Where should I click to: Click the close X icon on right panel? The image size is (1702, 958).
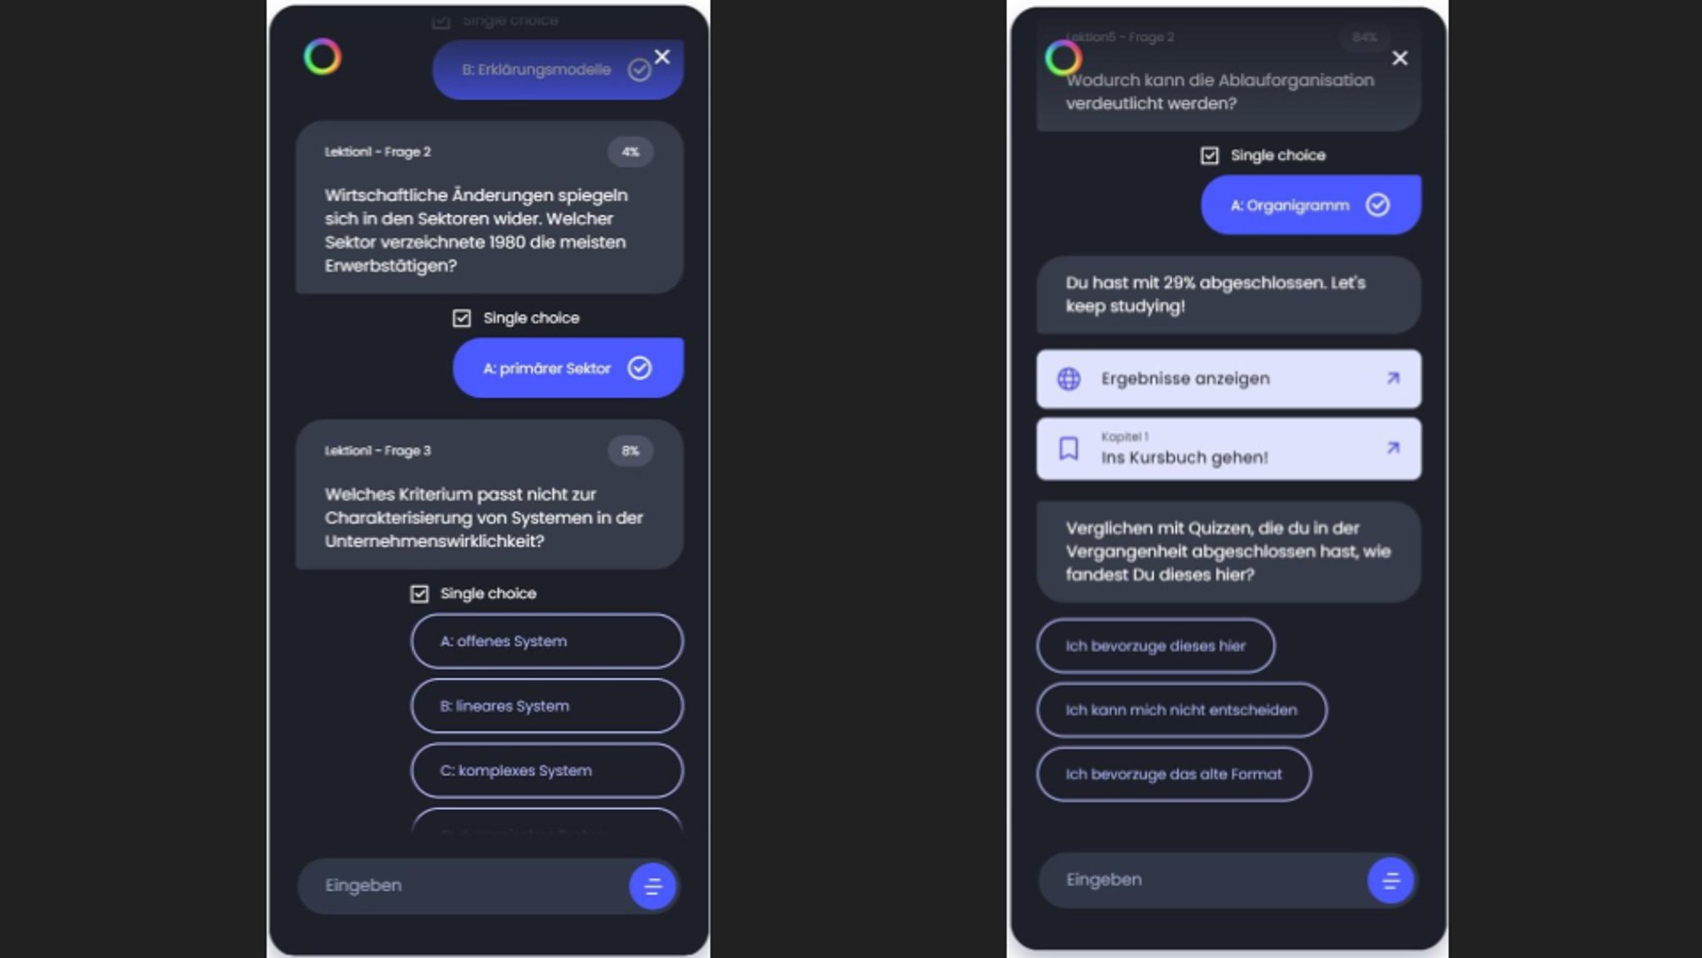point(1399,57)
